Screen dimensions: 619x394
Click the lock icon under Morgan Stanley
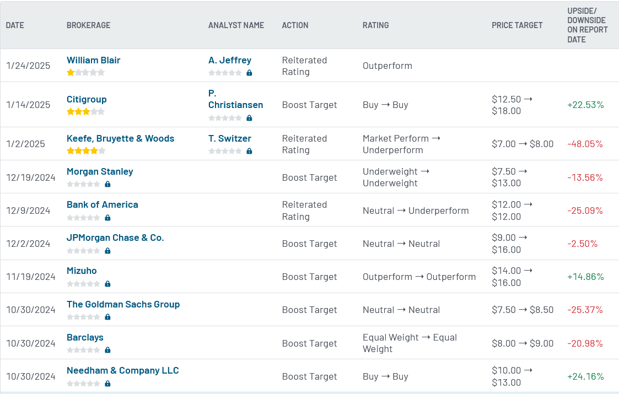(107, 184)
